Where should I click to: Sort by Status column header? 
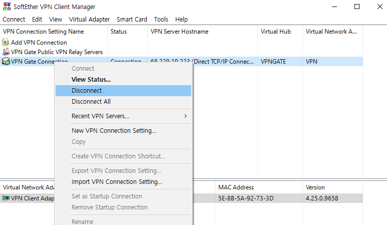coord(127,32)
